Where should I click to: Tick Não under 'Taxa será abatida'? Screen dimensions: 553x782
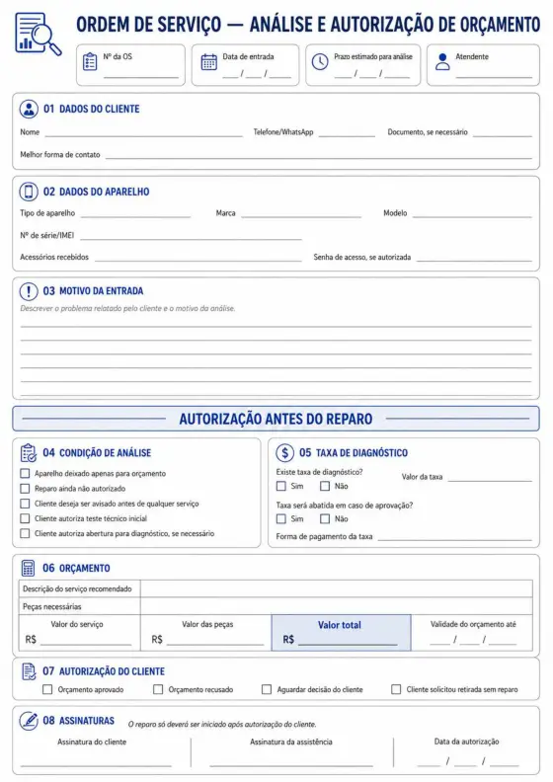click(x=325, y=518)
